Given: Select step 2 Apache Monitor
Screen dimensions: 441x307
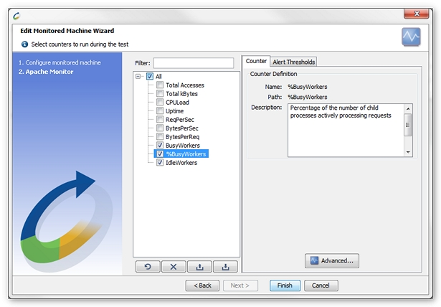Looking at the screenshot, I should [x=46, y=72].
